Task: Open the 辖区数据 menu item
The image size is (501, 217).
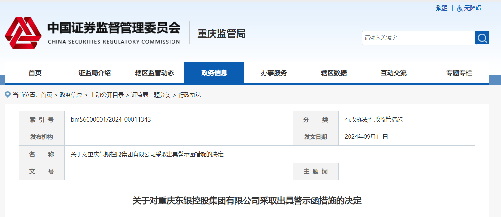Action: 334,73
